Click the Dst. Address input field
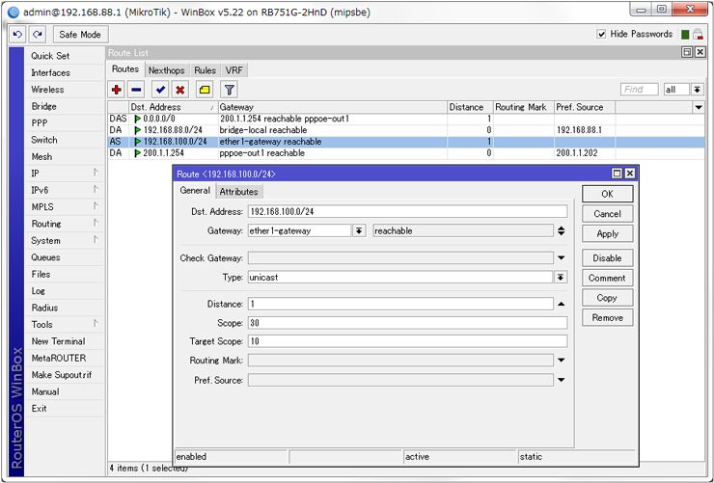 pyautogui.click(x=407, y=211)
